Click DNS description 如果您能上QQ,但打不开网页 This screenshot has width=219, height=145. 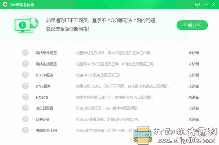pos(123,86)
